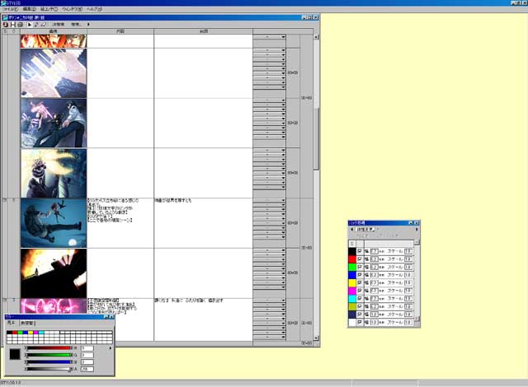528x387 pixels.
Task: Open the topmost dropdown in the striped figure row
Action: [x=270, y=151]
